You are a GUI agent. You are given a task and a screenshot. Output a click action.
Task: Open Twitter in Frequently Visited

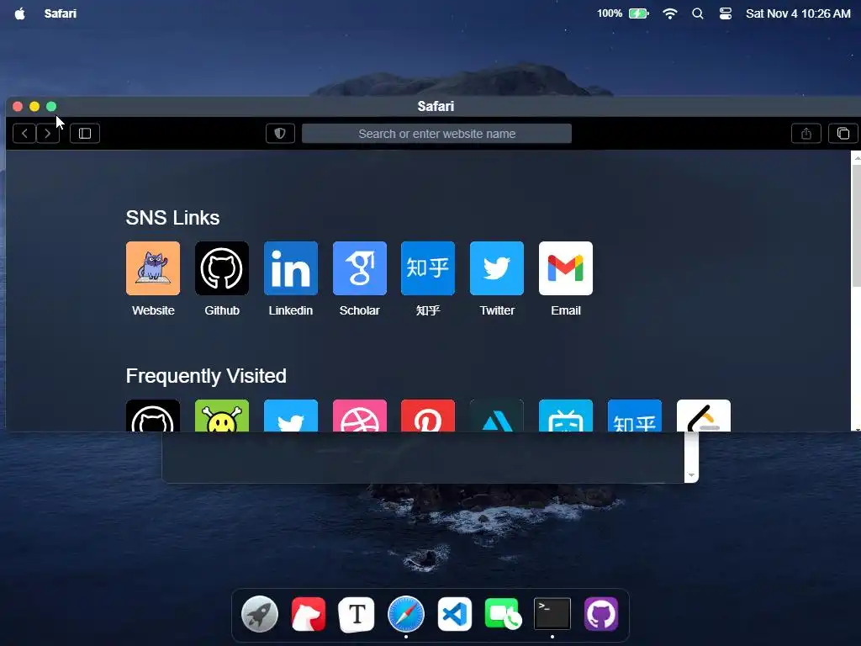click(290, 416)
